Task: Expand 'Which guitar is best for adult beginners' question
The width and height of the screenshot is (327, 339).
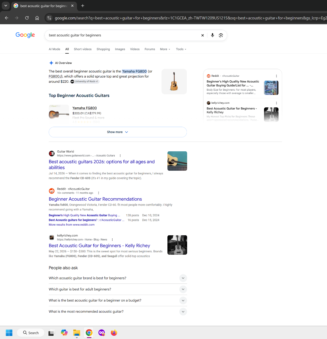Action: [x=118, y=289]
